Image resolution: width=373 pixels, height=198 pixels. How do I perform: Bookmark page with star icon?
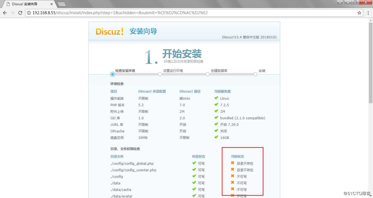coord(359,13)
